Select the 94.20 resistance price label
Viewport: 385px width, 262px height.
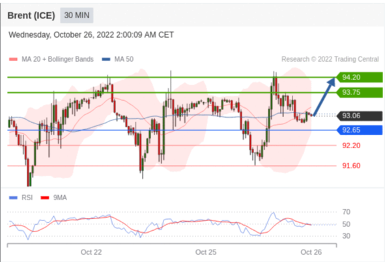359,77
